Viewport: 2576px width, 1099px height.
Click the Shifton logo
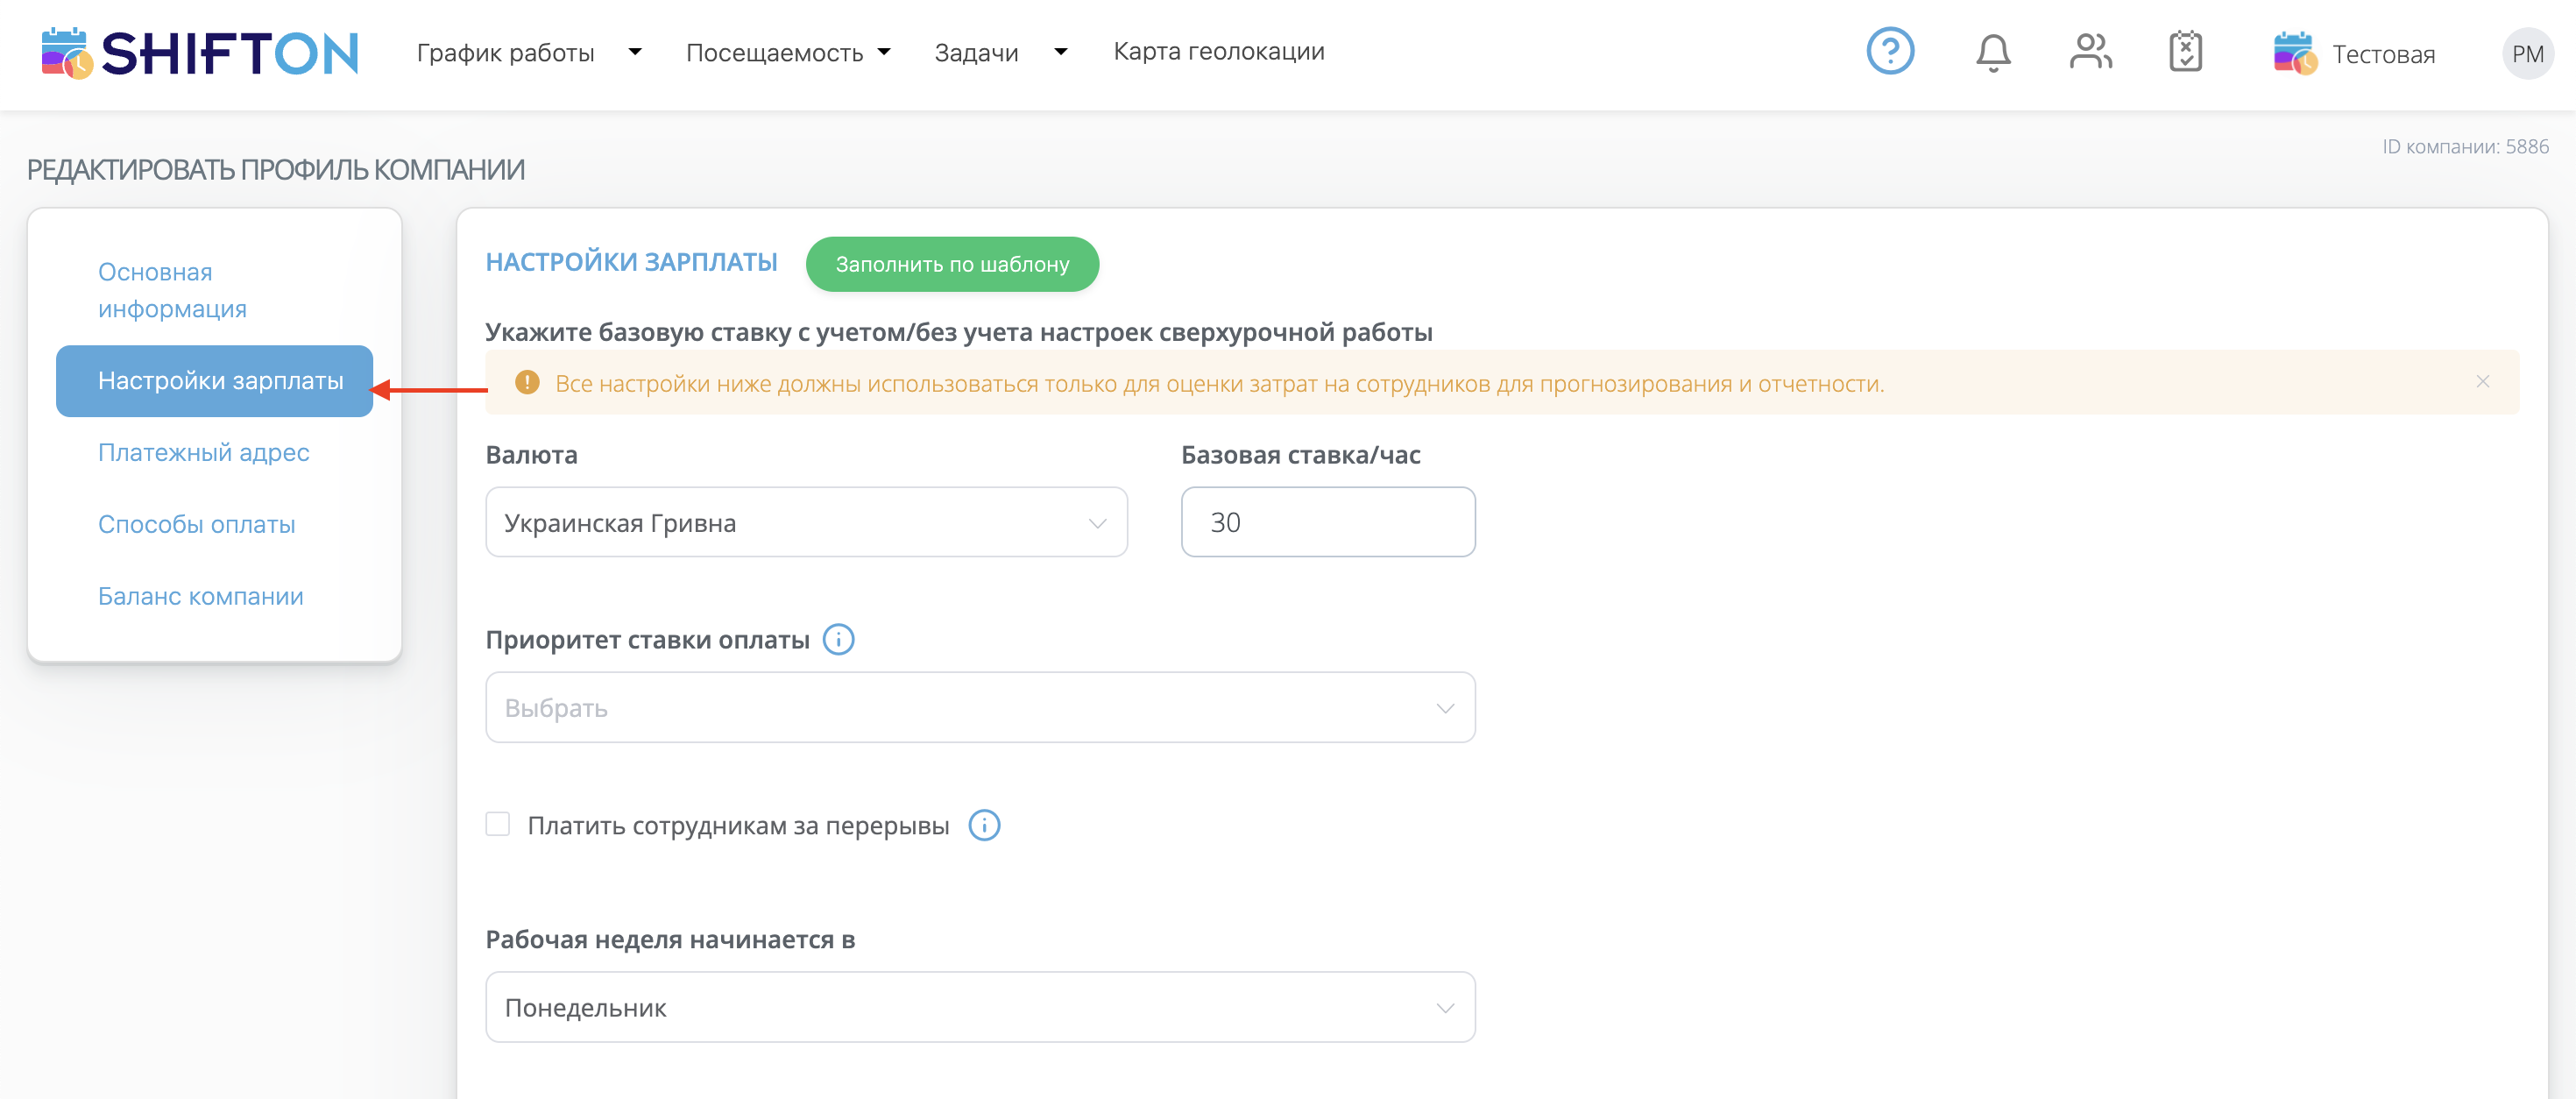[x=200, y=53]
